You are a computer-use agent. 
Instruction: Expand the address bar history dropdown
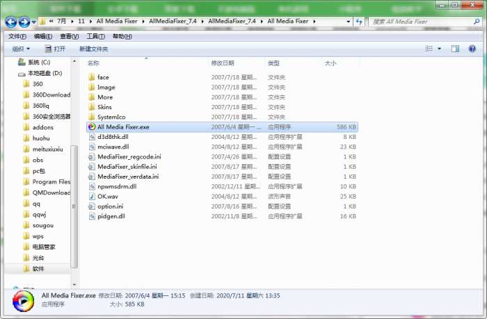[x=348, y=22]
